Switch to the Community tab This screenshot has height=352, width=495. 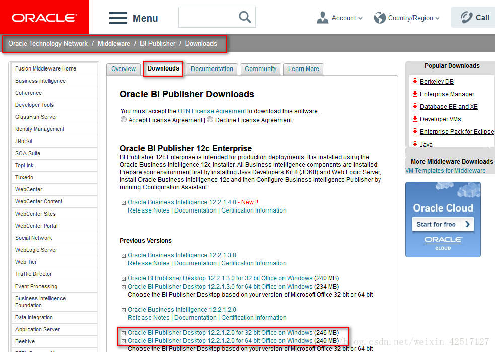(260, 69)
